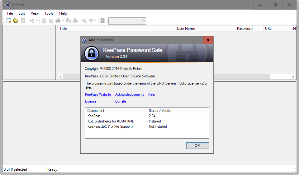Click the Save database floppy icon

(23, 21)
